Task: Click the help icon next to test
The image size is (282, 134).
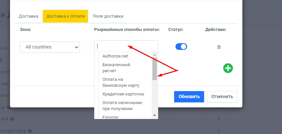Action: point(12,119)
